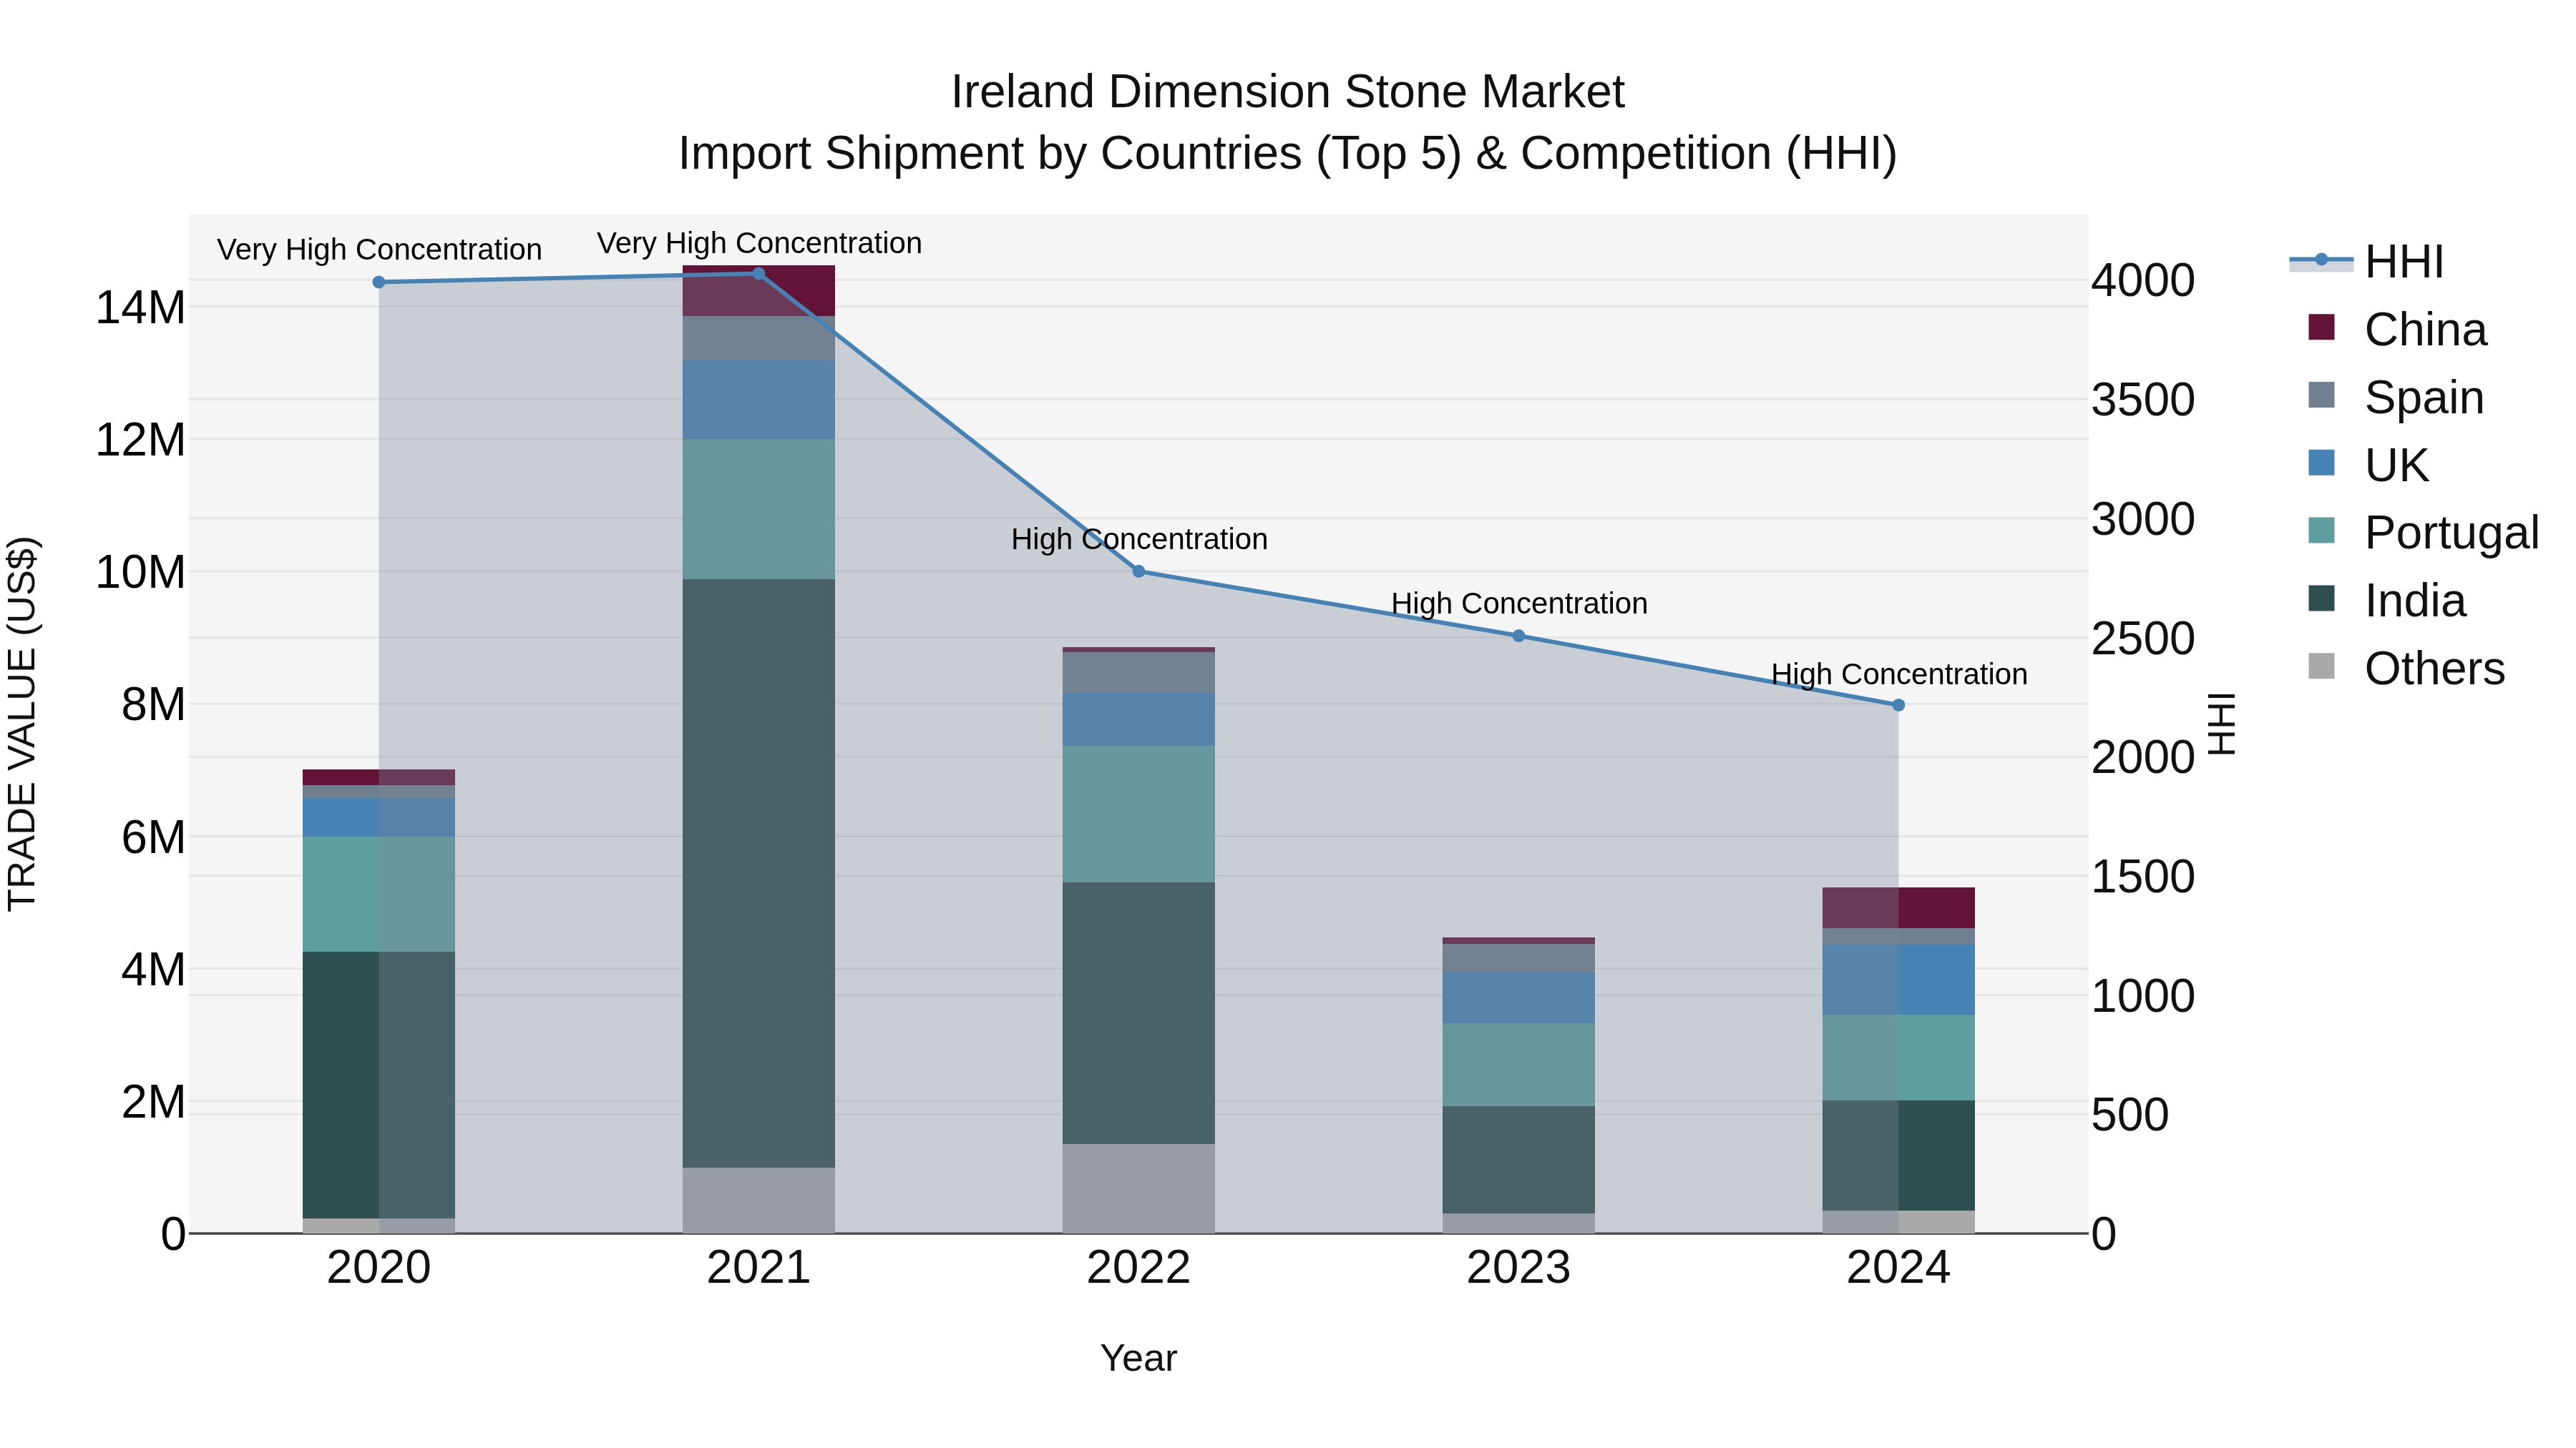Toggle the Others legend entry
The image size is (2576, 1448).
[x=2406, y=669]
